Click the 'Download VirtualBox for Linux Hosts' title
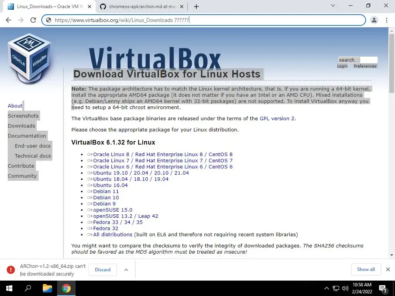Image resolution: width=395 pixels, height=296 pixels. tap(167, 74)
